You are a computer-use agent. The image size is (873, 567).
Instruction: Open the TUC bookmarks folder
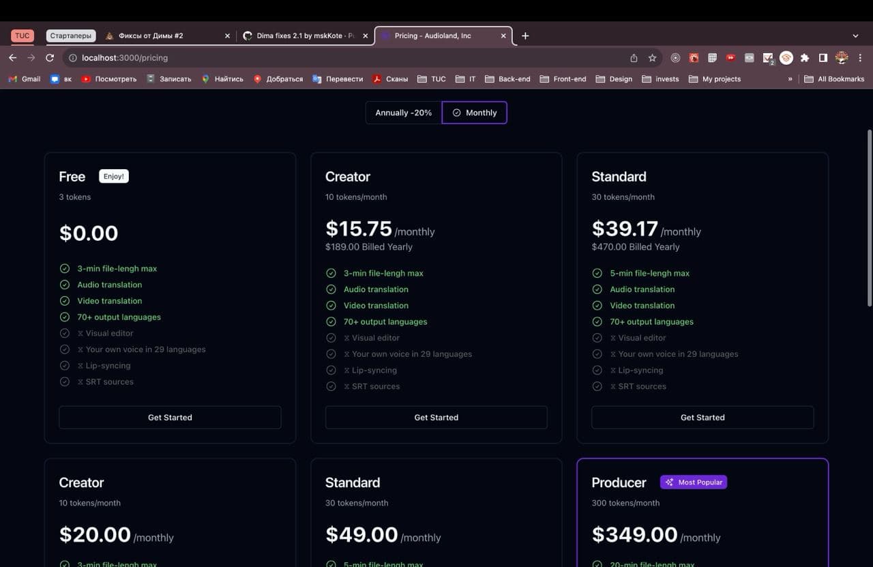pyautogui.click(x=432, y=79)
